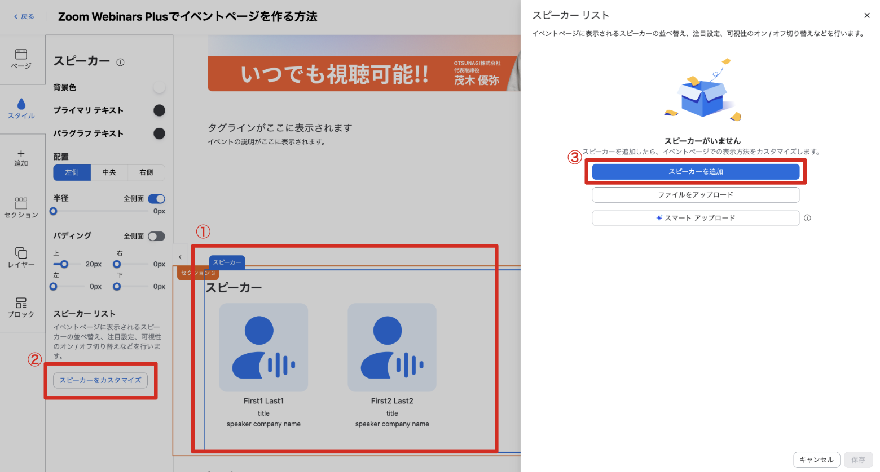Select the スピーカー block tag label
This screenshot has height=472, width=880.
[x=227, y=262]
